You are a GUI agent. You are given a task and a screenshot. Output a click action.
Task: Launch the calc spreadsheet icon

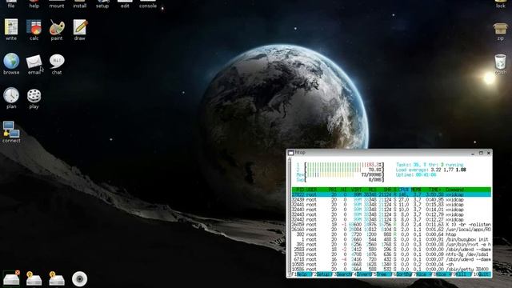[x=34, y=30]
